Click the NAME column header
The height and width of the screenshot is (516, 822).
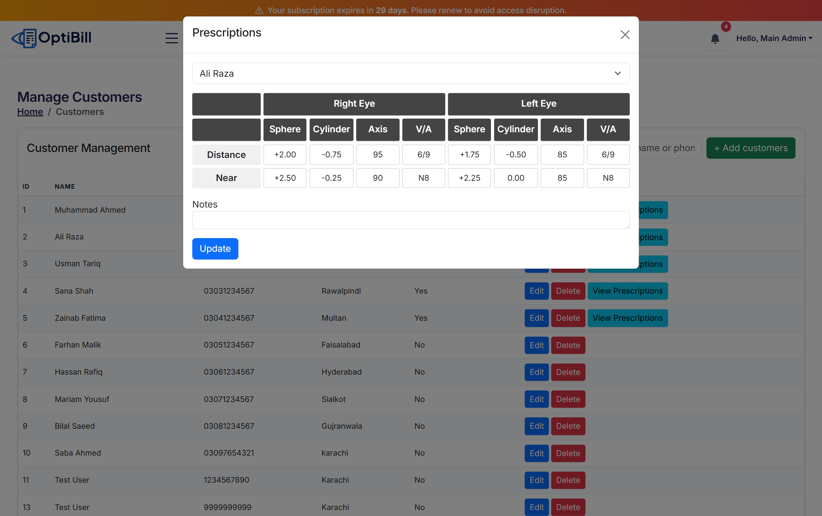(65, 186)
